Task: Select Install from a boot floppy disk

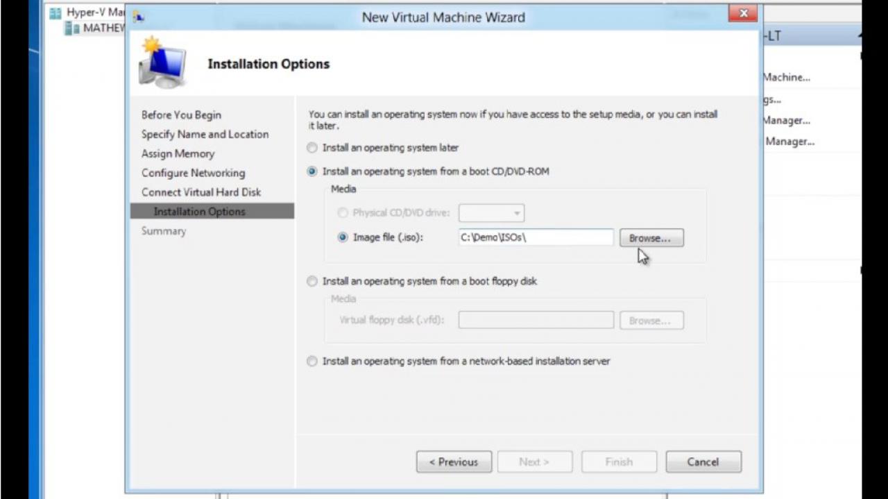Action: [x=312, y=281]
